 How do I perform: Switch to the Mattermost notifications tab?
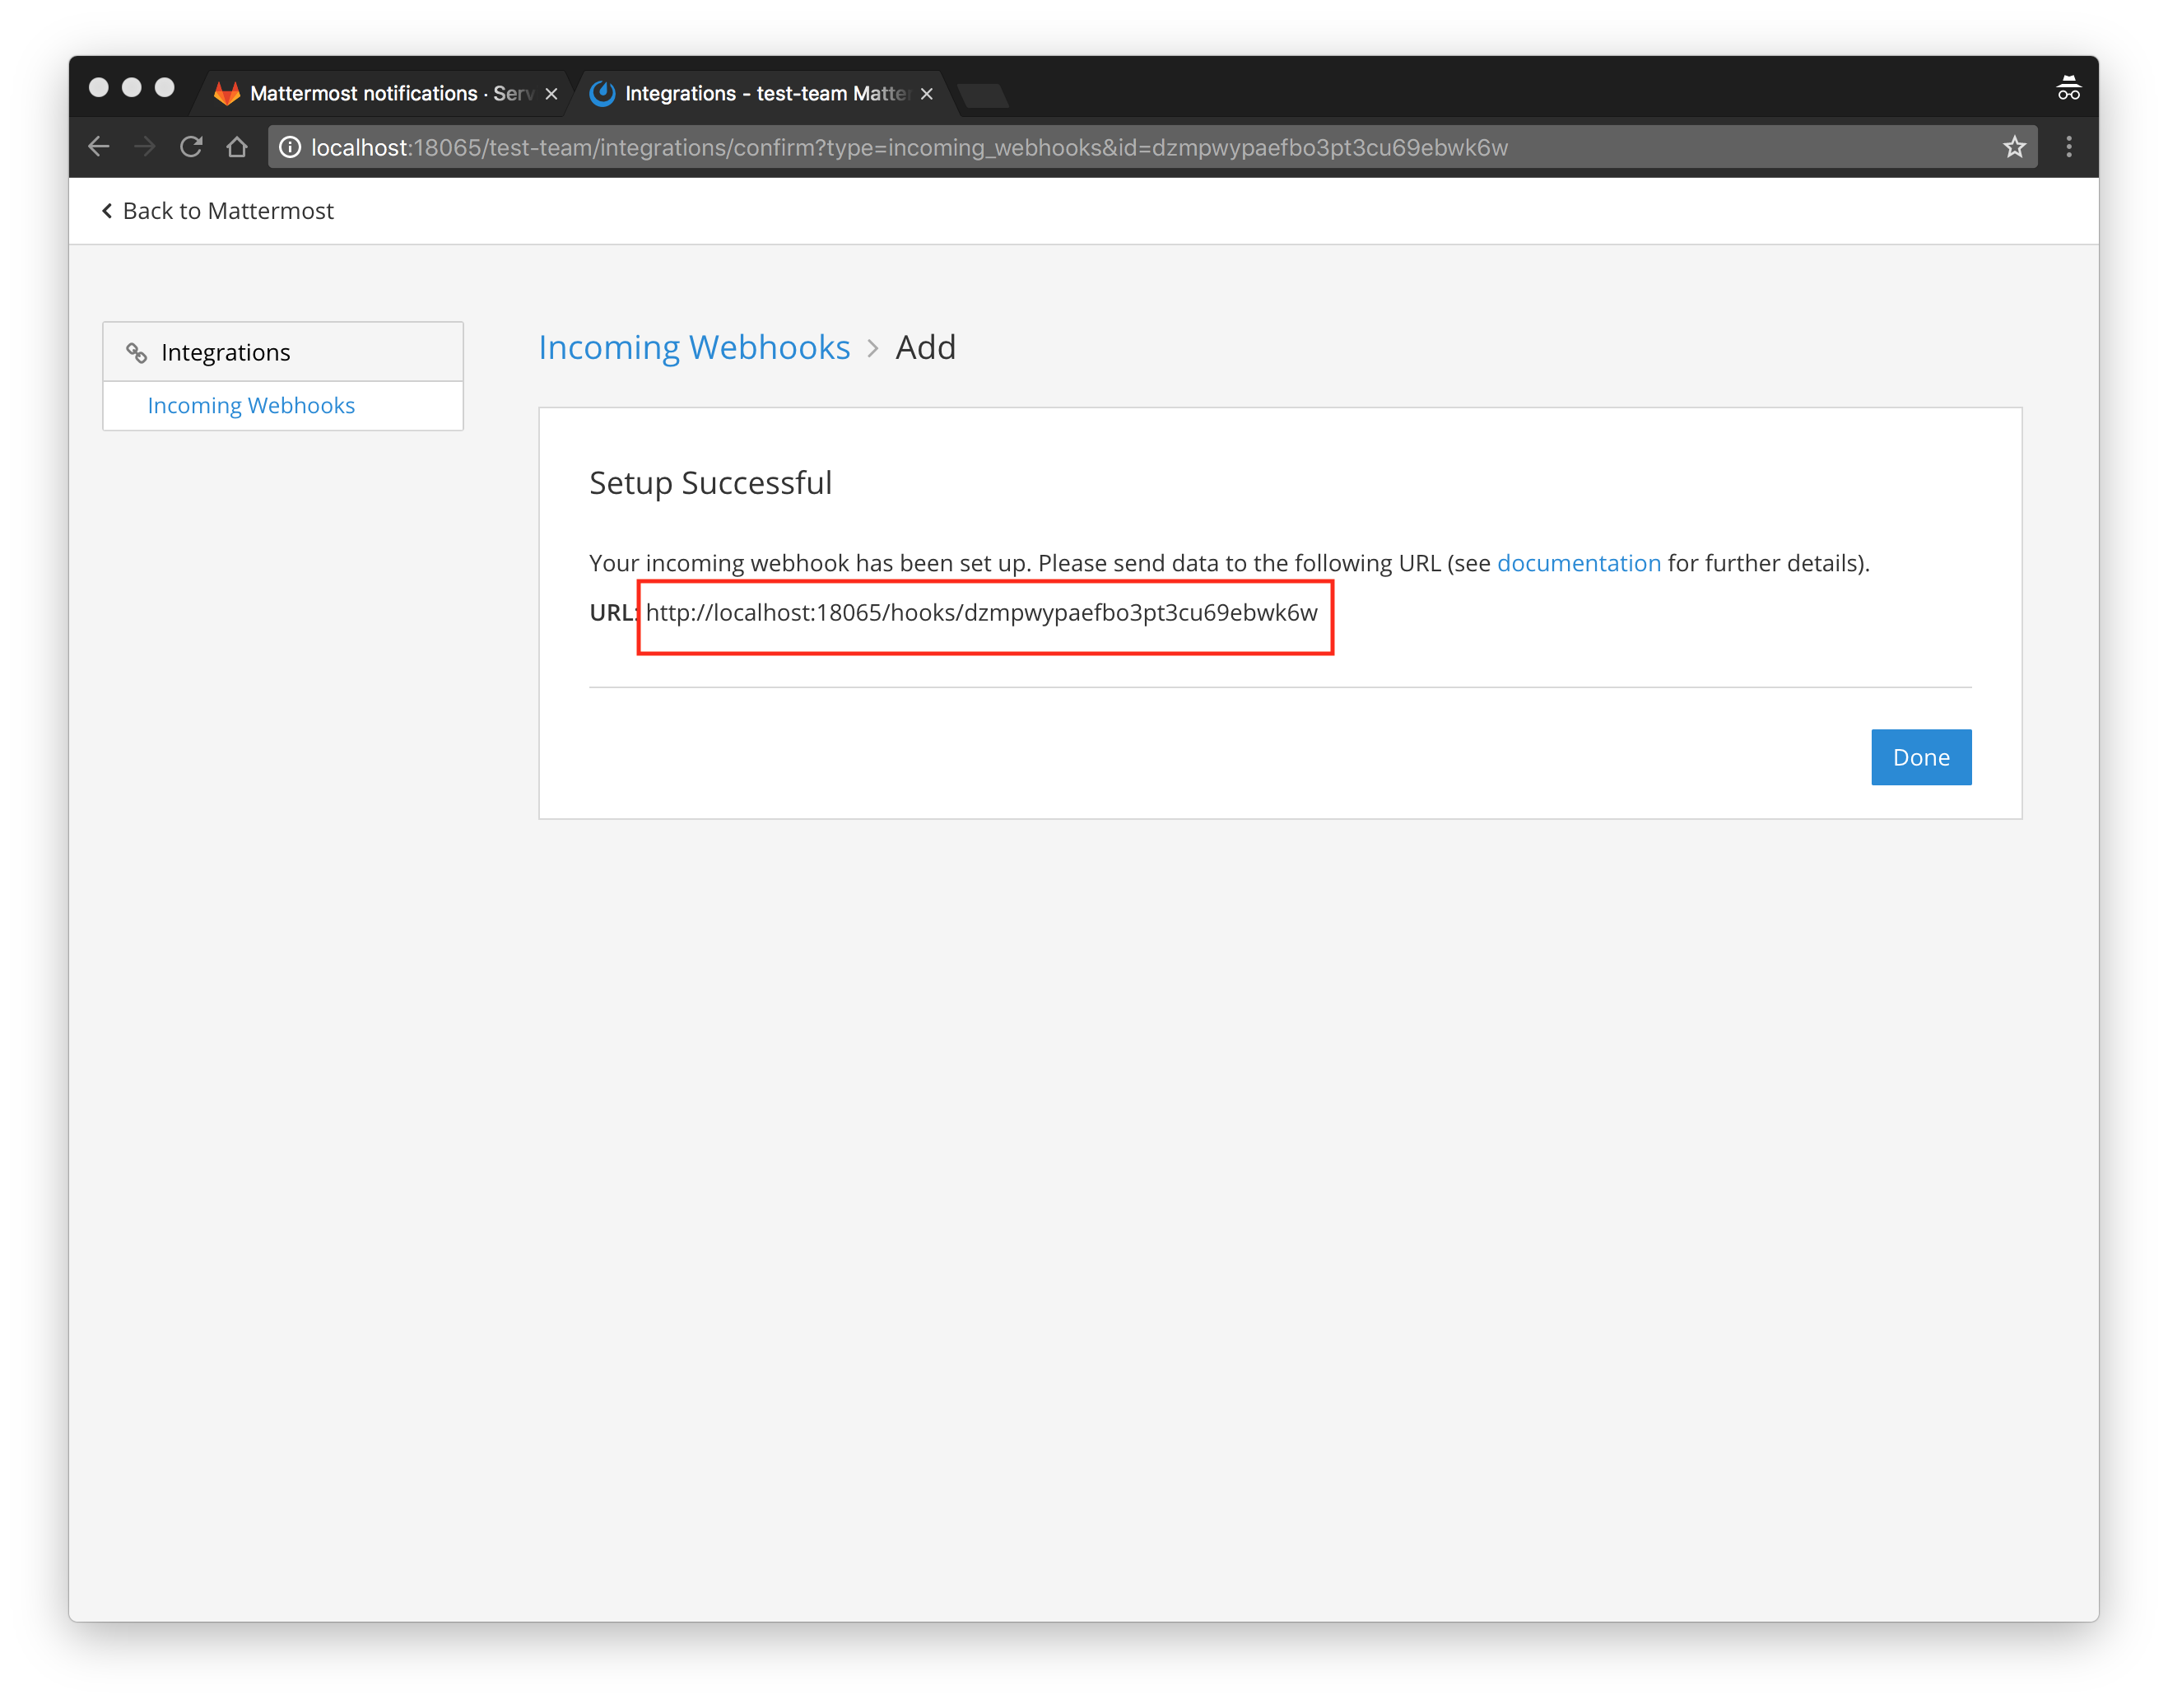click(x=379, y=94)
